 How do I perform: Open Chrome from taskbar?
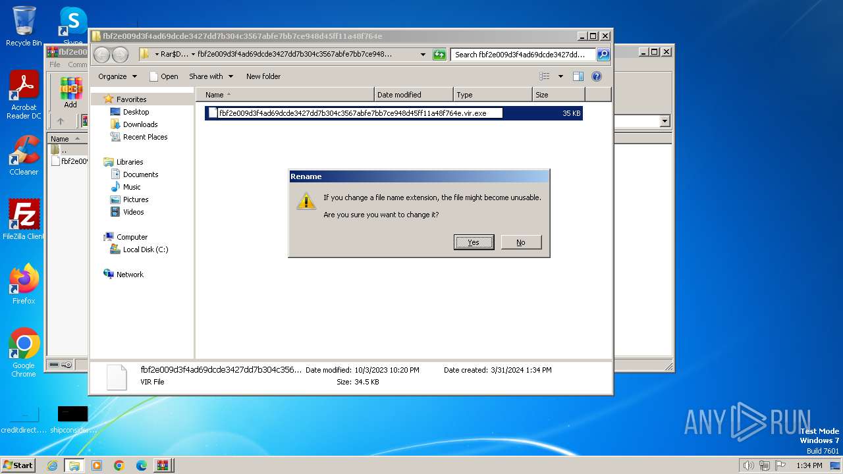click(x=119, y=465)
